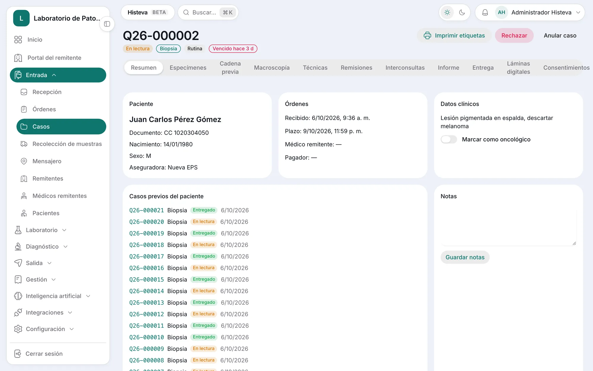The image size is (593, 371).
Task: Open previous case Q26-000015 link
Action: tap(146, 280)
